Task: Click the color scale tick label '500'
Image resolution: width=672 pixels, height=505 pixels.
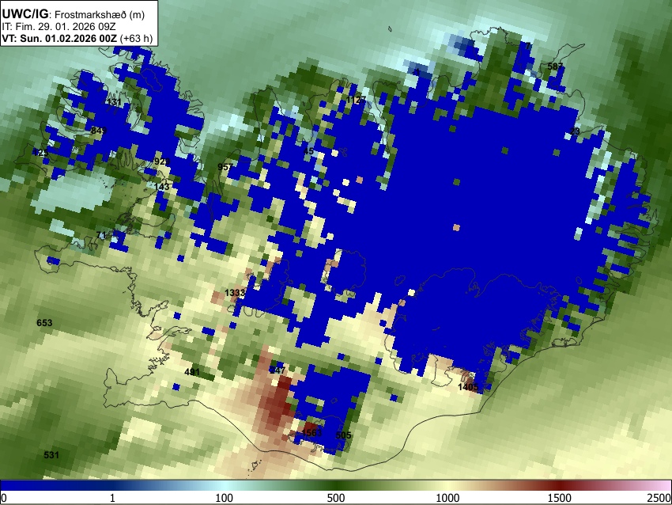Action: tap(336, 498)
